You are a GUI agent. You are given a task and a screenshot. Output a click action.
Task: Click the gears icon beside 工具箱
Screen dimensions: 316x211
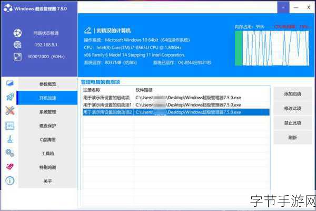coord(9,153)
